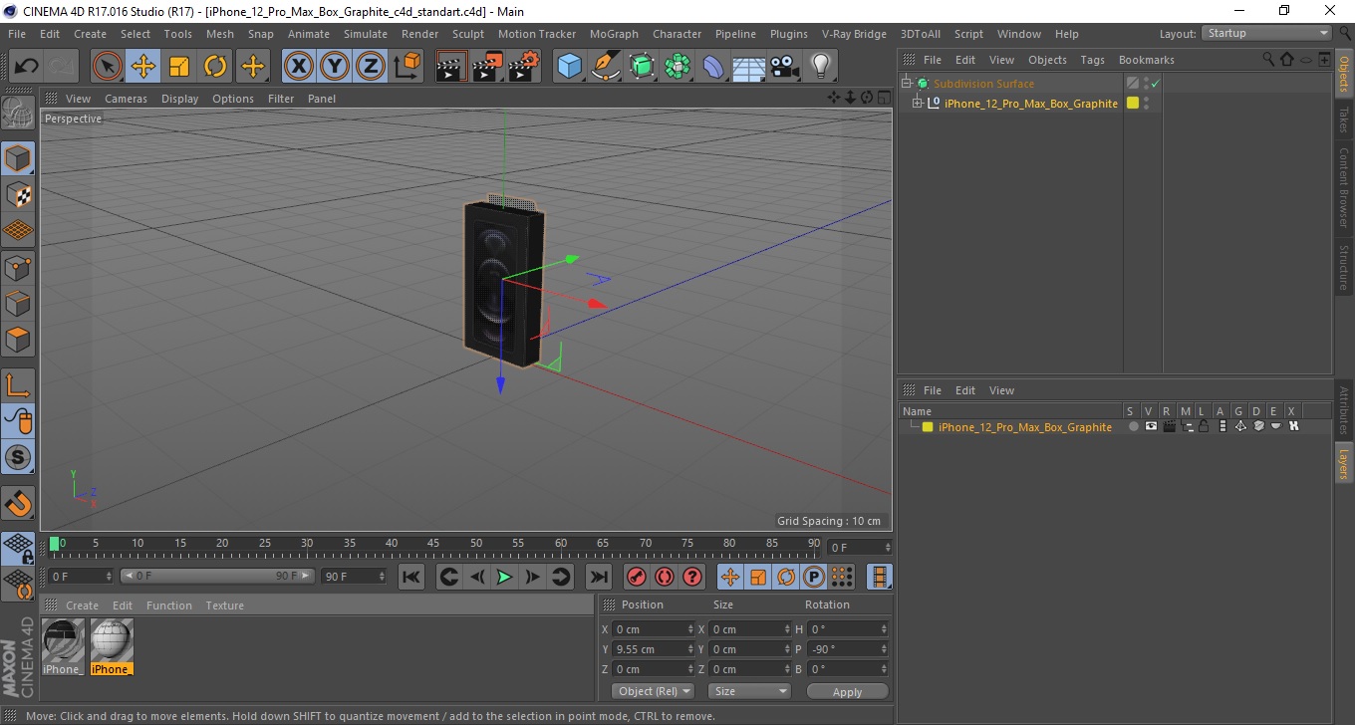Add a Subdivision Surface generator
The height and width of the screenshot is (725, 1355).
[642, 67]
